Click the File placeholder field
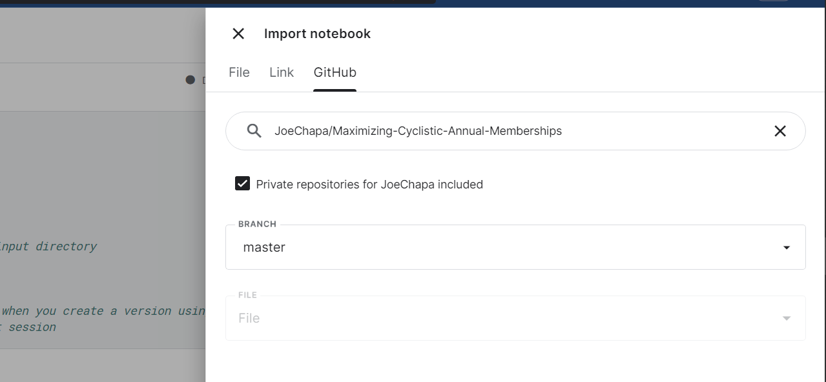Viewport: 826px width, 382px height. 504,318
